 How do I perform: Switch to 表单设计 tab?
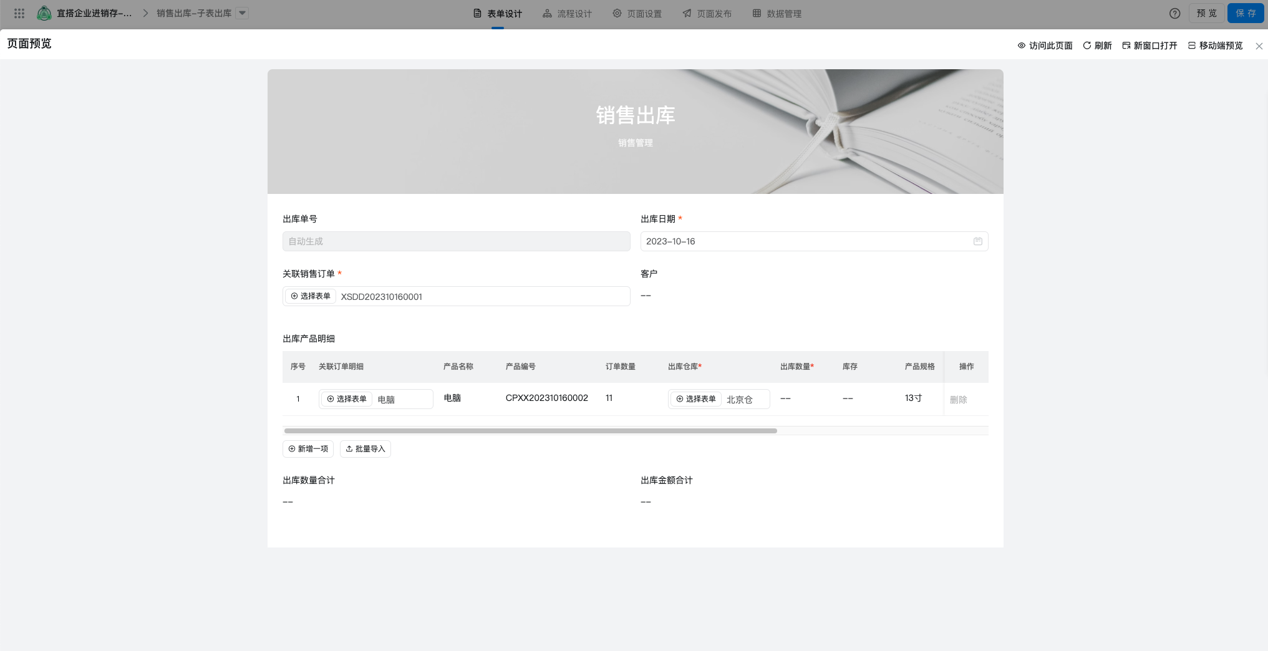pyautogui.click(x=498, y=14)
